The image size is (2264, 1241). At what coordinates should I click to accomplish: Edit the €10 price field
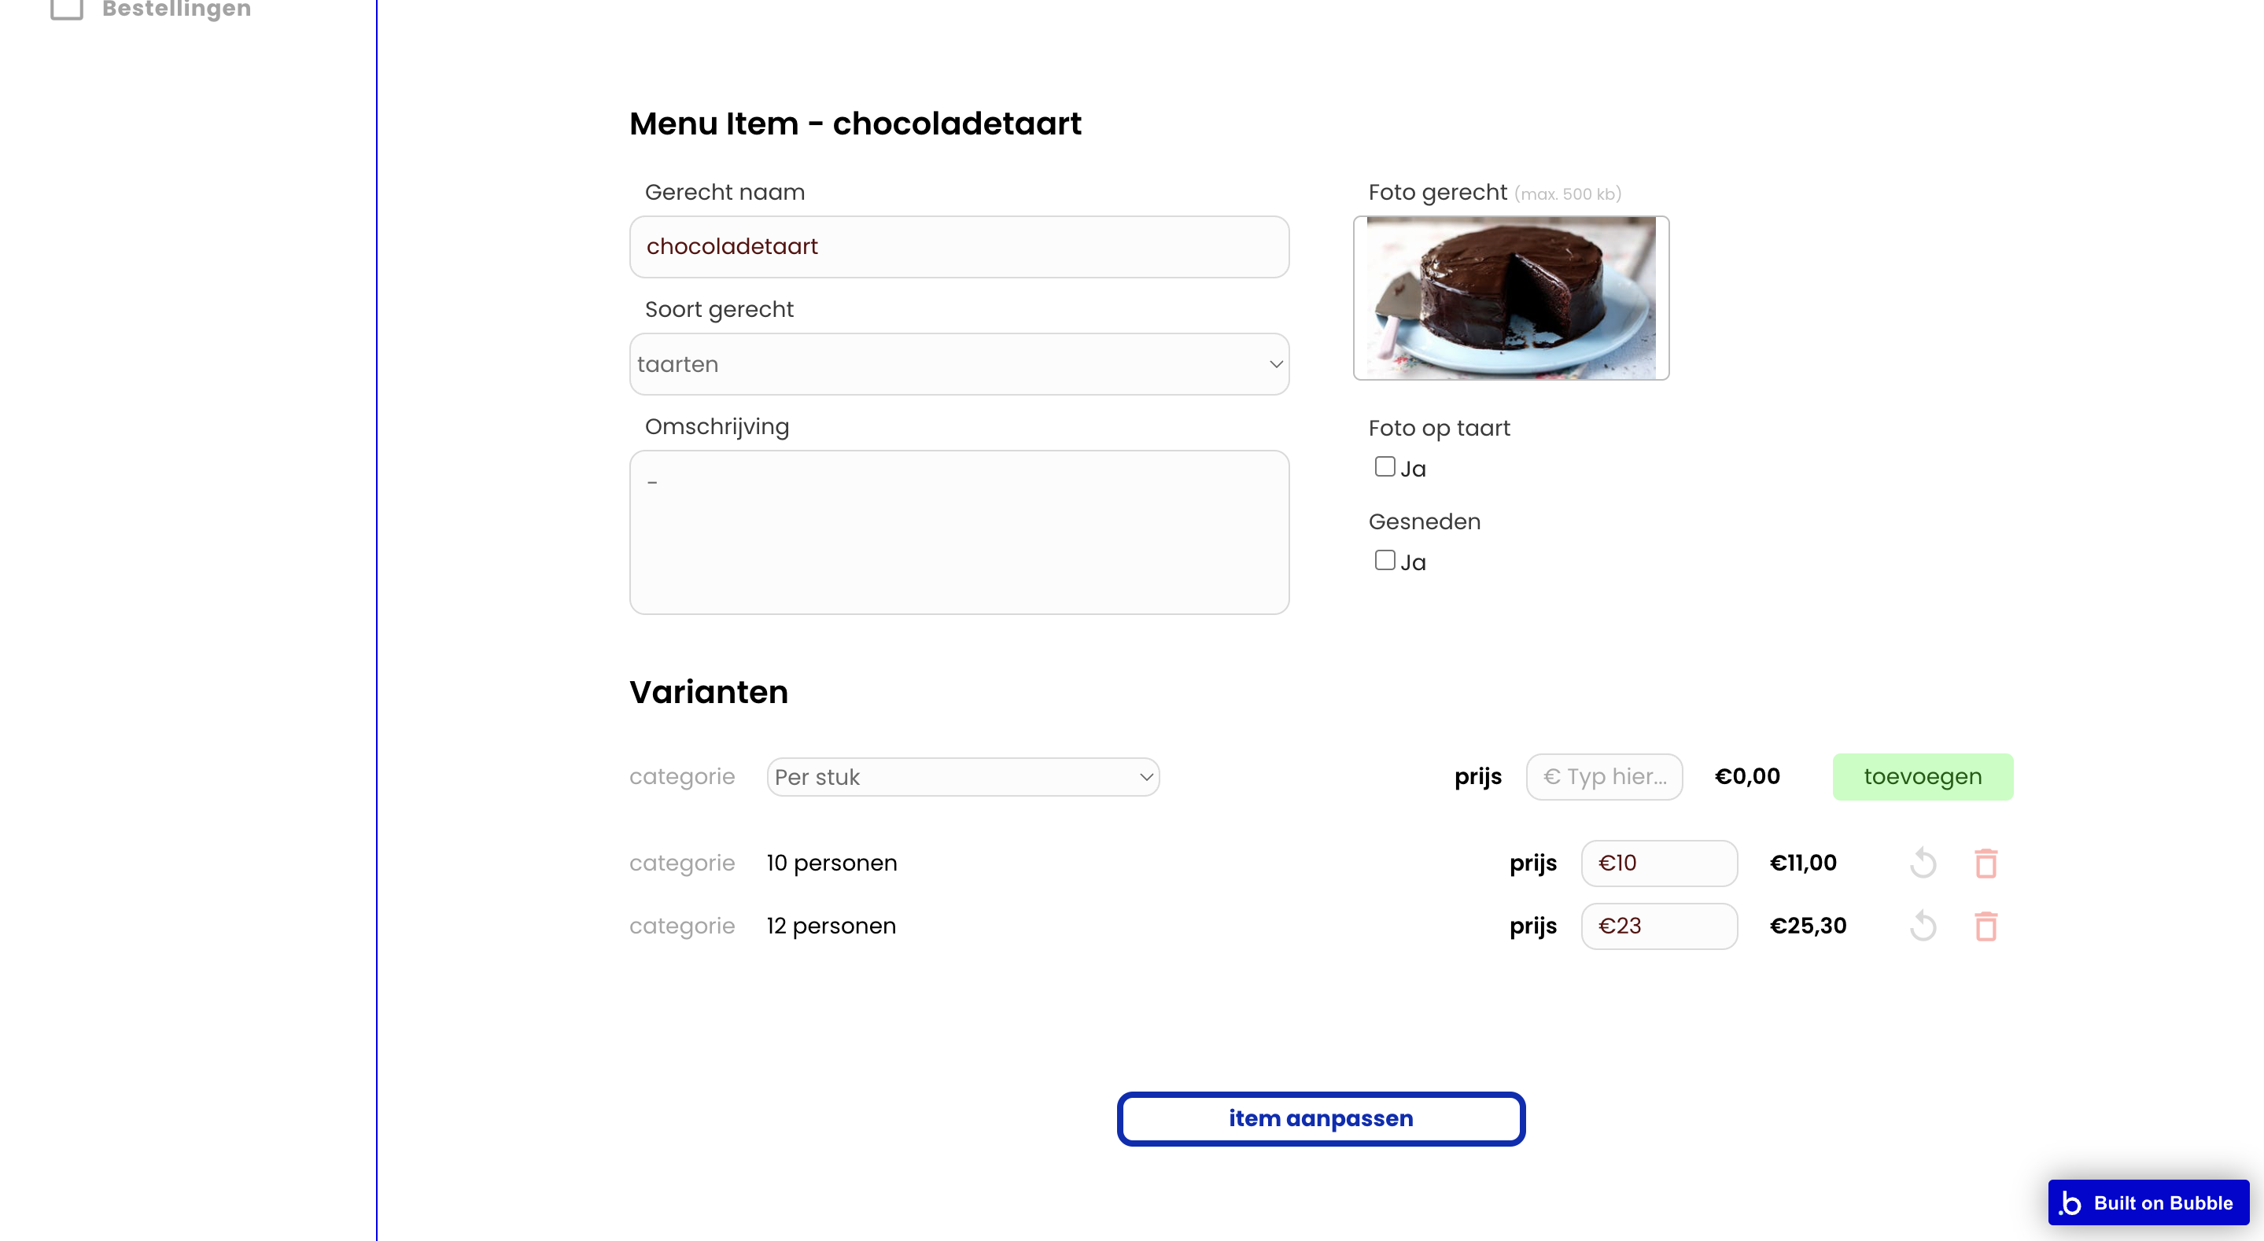click(1658, 863)
